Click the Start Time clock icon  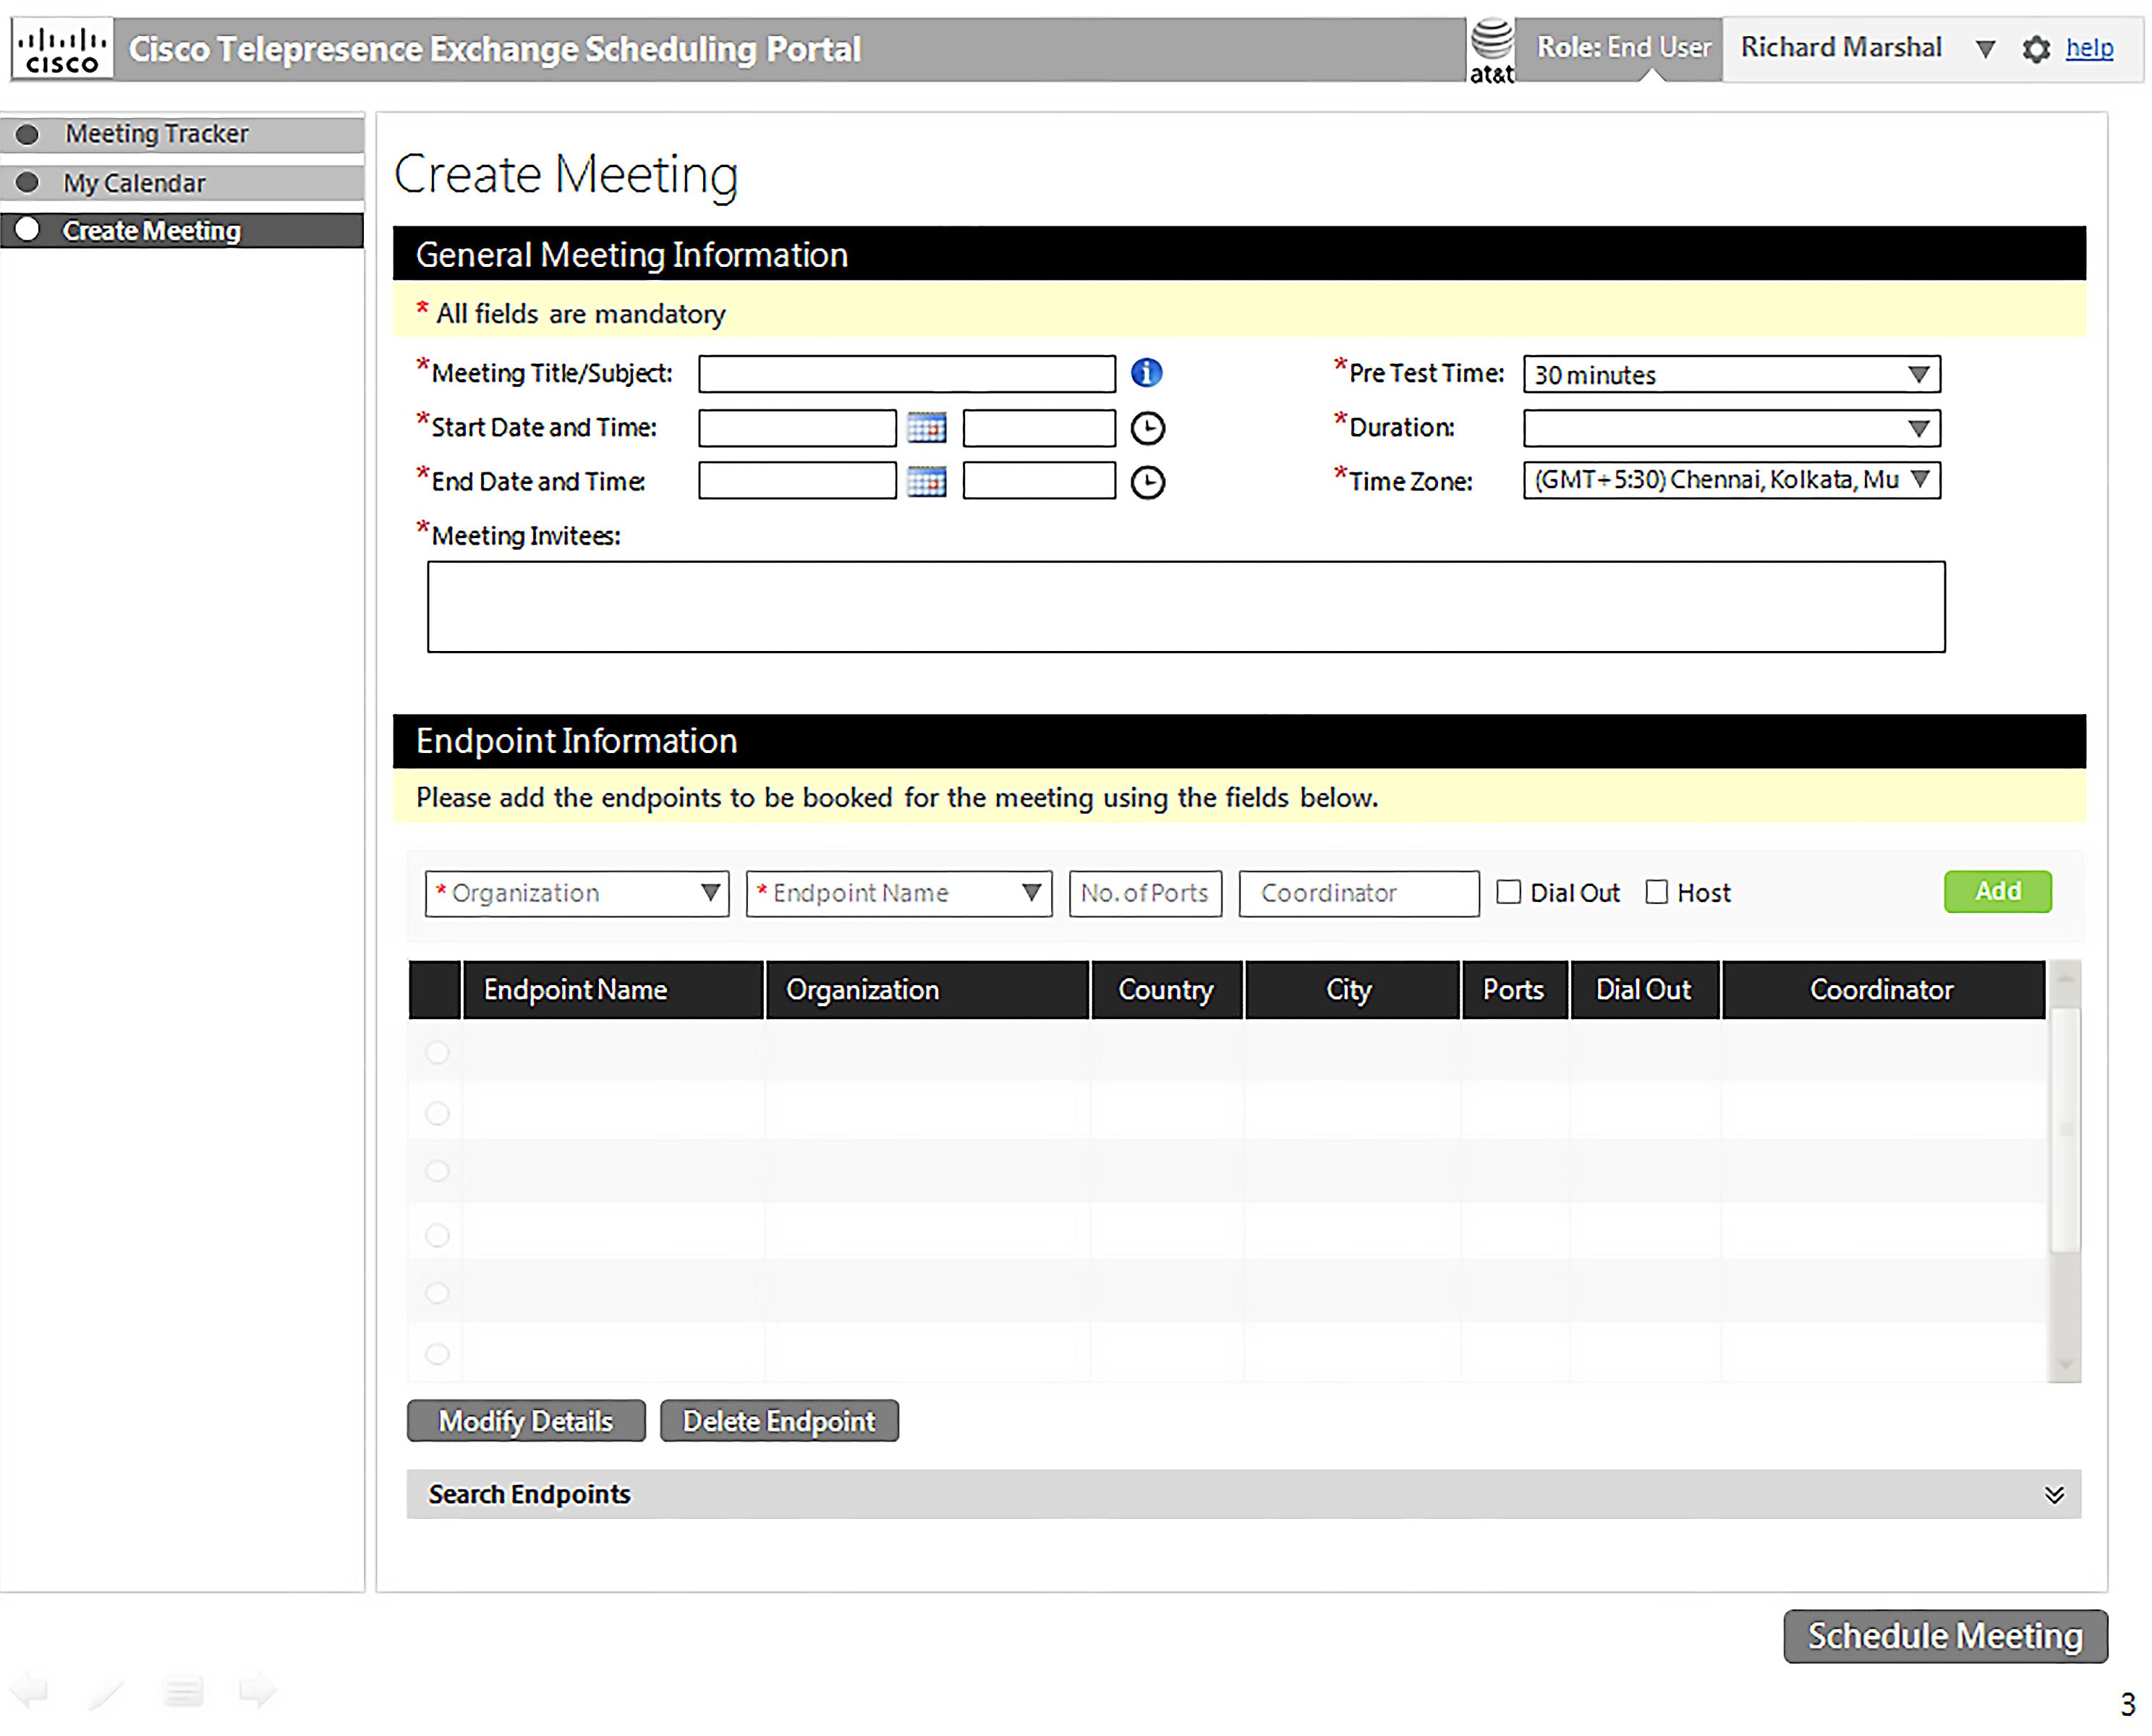coord(1147,429)
